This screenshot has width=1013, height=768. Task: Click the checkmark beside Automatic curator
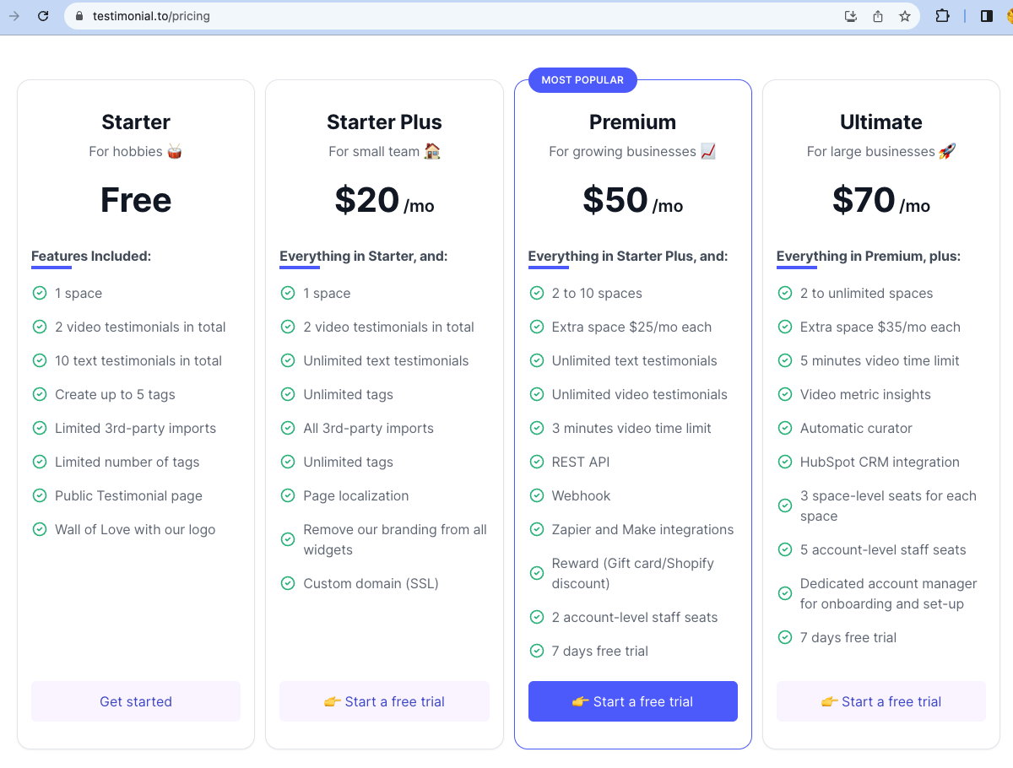[785, 428]
